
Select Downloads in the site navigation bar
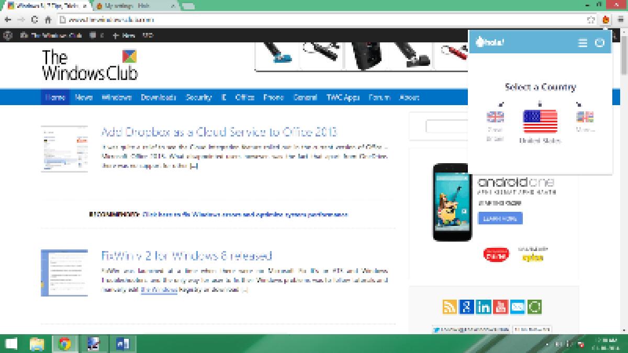[158, 98]
